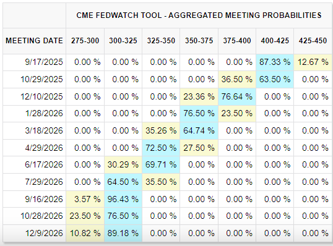Select the 96.43 % cell for 9/16/2026
Image resolution: width=333 pixels, height=246 pixels.
click(123, 199)
